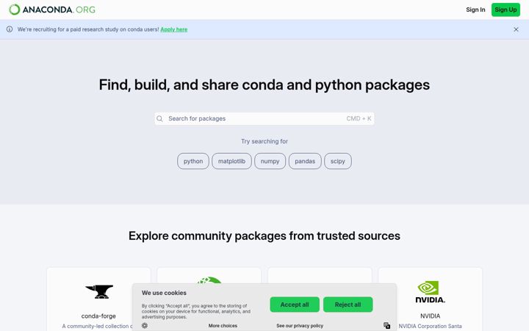Open the NVIDIA channel name

coord(430,316)
